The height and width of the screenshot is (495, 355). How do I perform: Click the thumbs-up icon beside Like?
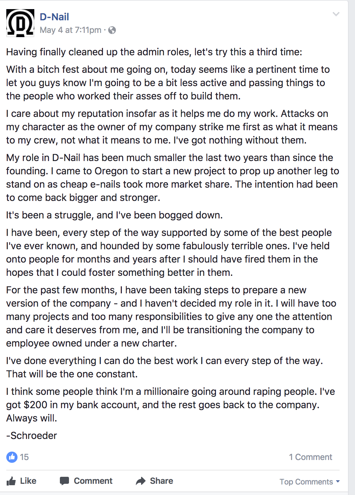[11, 481]
